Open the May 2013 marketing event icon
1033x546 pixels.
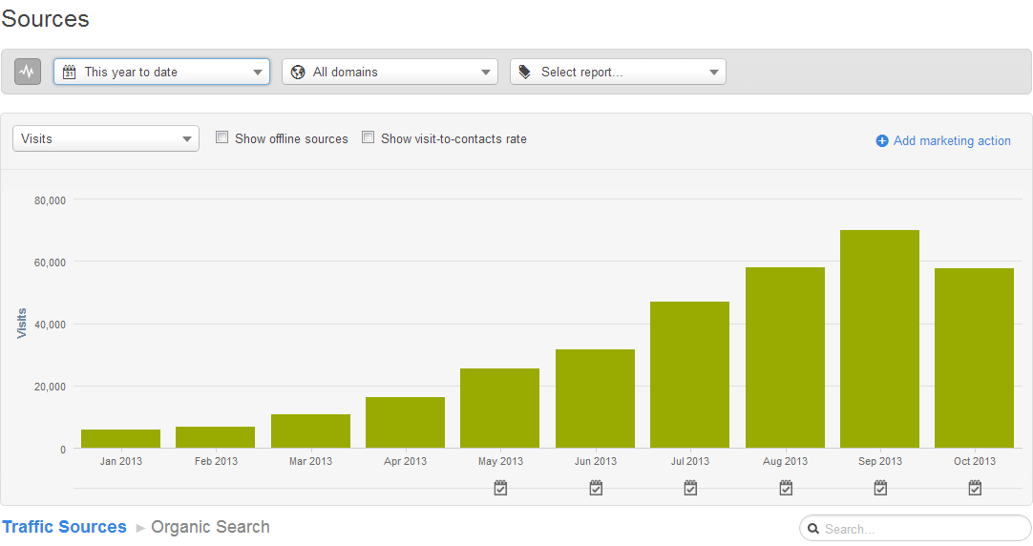(x=500, y=488)
